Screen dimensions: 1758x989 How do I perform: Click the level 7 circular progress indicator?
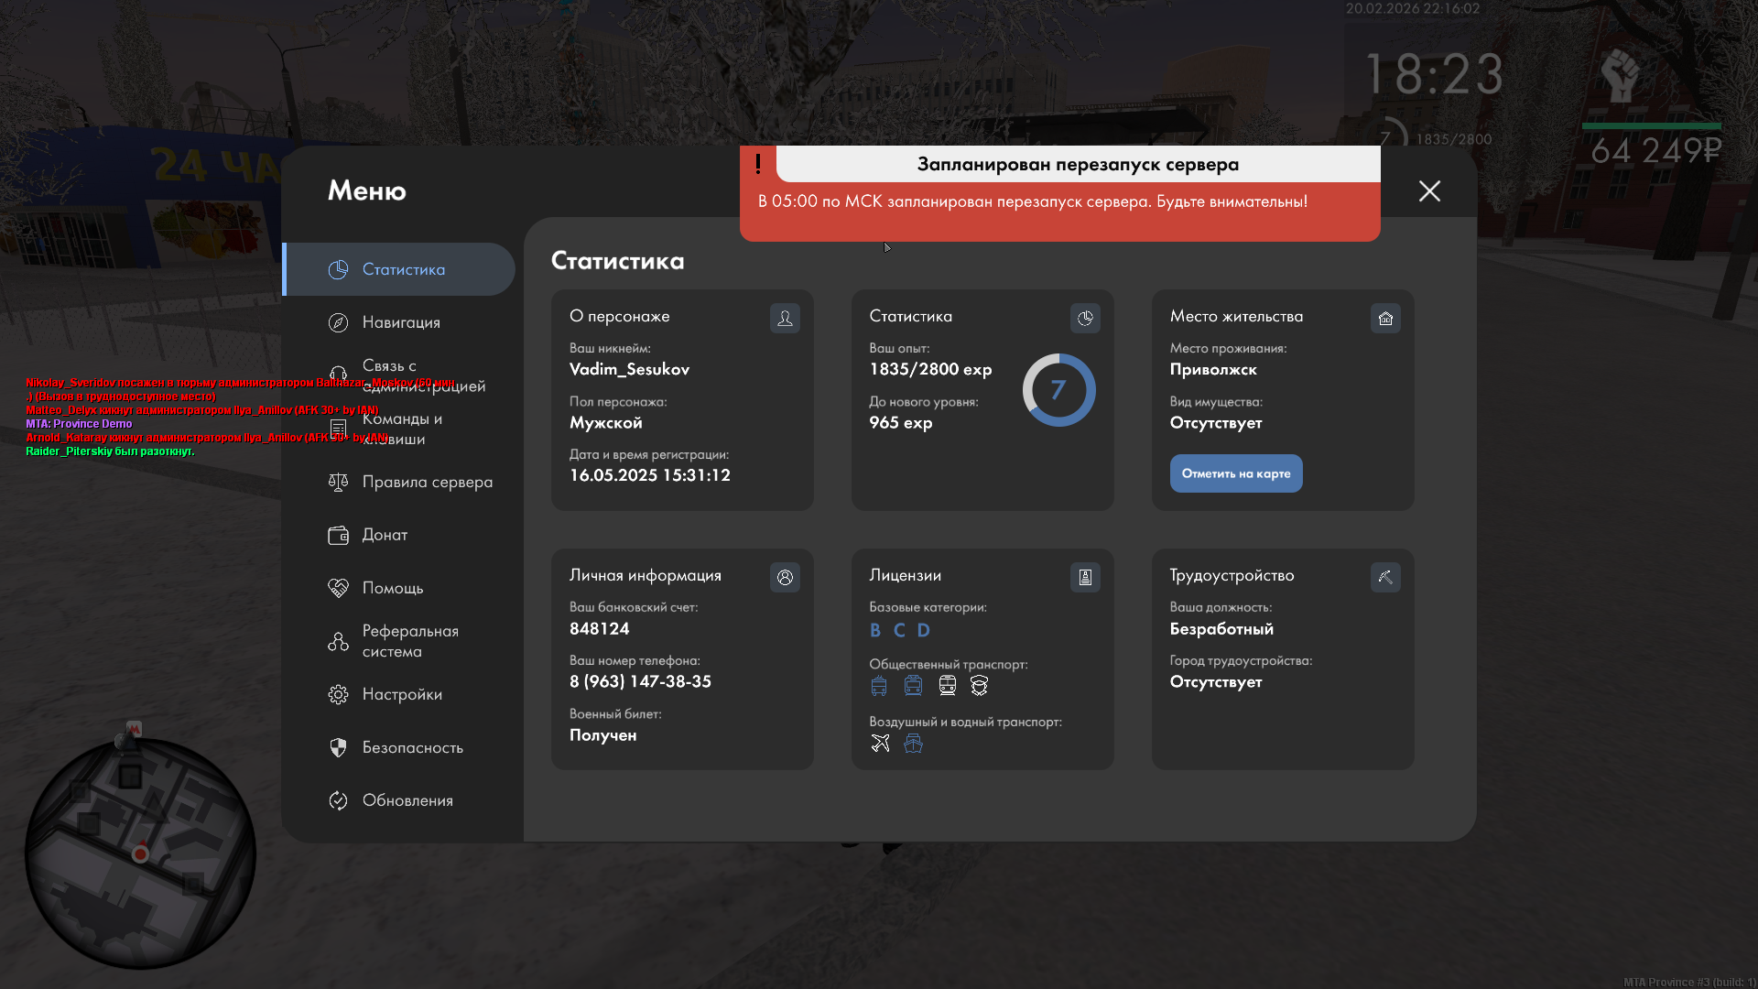1058,390
